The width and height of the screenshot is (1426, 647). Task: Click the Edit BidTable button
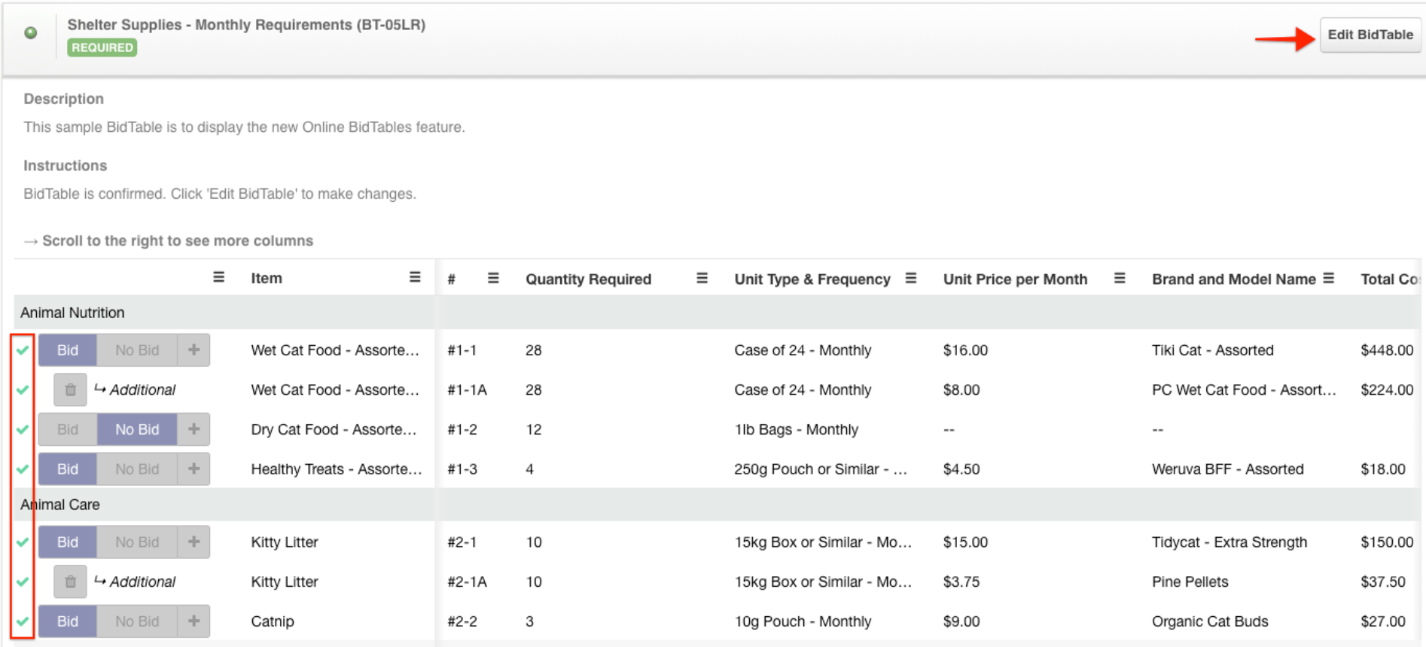(1370, 35)
